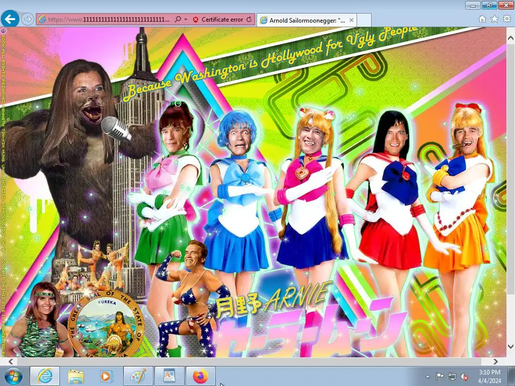Image resolution: width=515 pixels, height=386 pixels.
Task: Open Action Center flag icon
Action: 440,376
